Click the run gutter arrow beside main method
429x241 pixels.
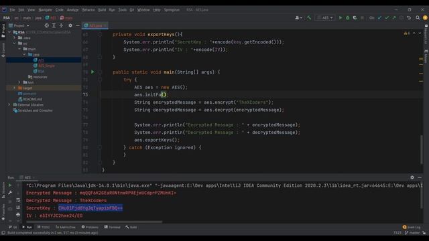pos(93,72)
